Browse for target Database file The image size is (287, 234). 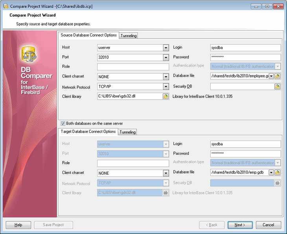click(277, 172)
